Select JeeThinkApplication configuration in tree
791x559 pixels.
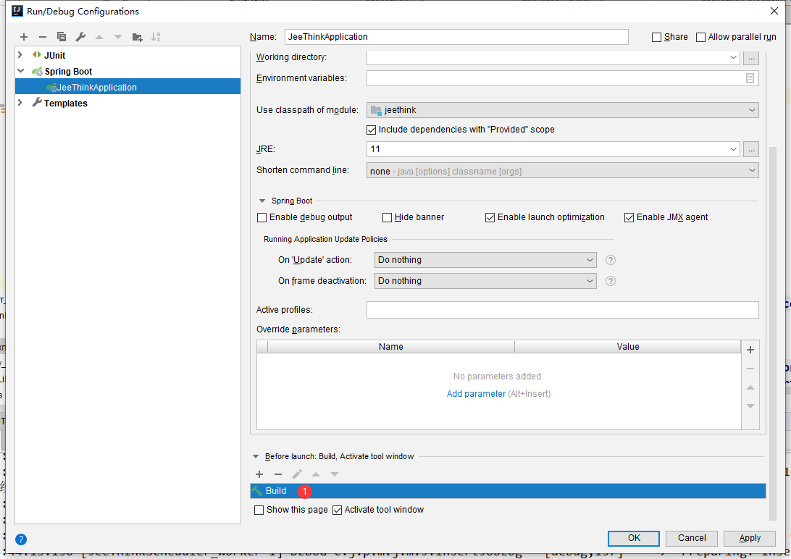(127, 87)
